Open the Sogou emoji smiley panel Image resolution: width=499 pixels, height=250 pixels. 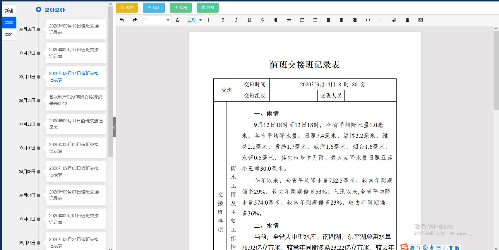click(425, 248)
